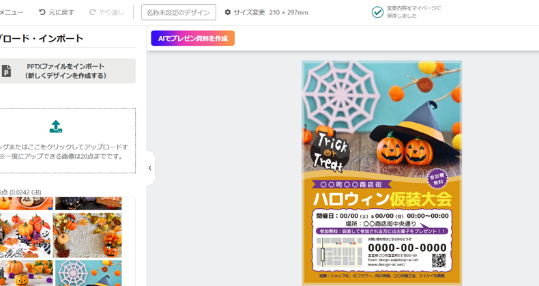539x286 pixels.
Task: Click the dashed upload drop area
Action: pos(67,141)
